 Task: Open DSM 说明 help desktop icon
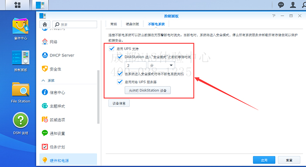[21, 124]
